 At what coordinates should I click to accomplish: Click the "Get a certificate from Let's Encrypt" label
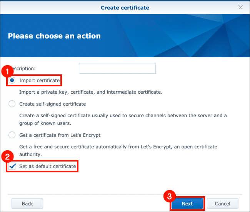pos(60,135)
